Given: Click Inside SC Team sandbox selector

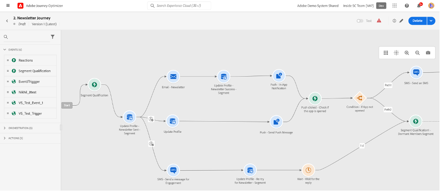Looking at the screenshot, I should [x=358, y=6].
